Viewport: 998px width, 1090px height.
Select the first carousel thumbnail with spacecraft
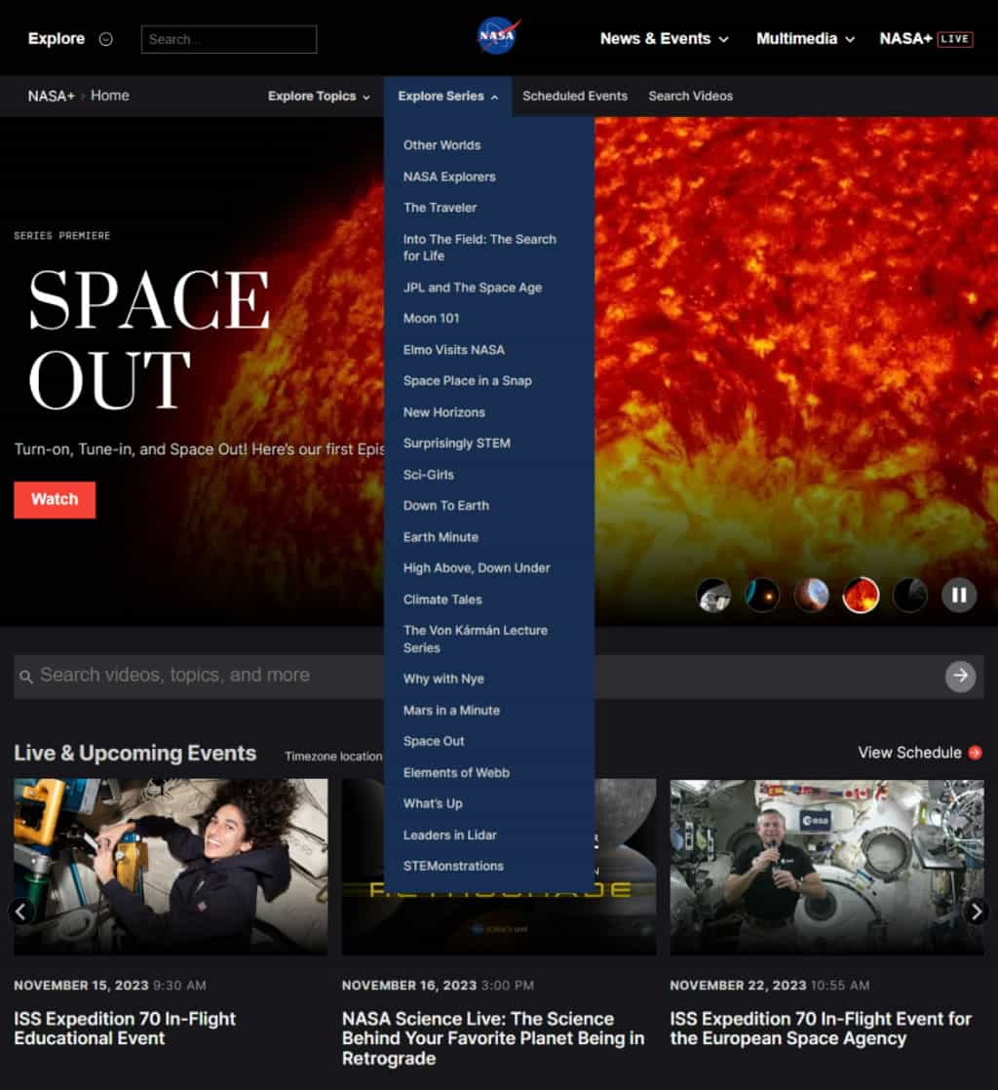pos(713,595)
